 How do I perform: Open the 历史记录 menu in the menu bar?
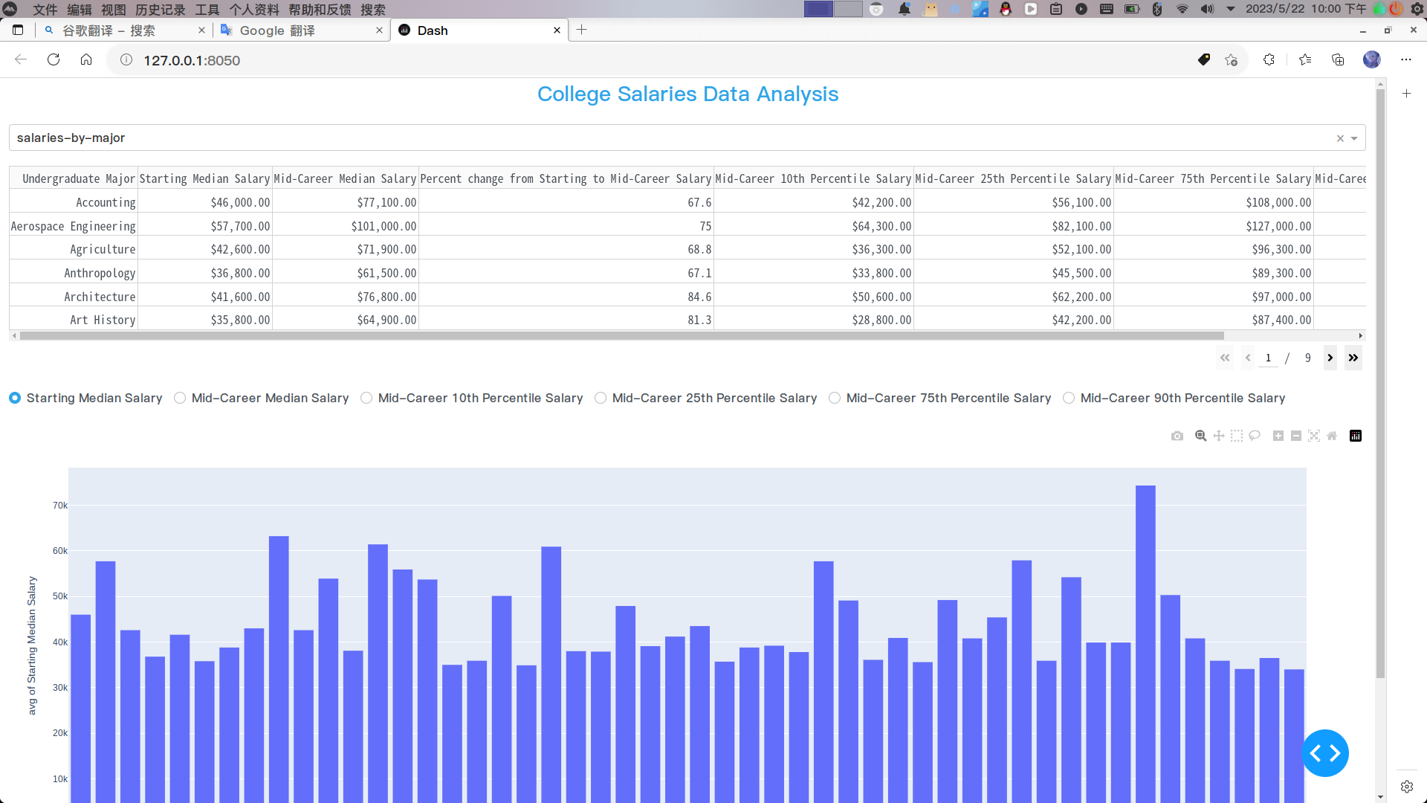160,9
